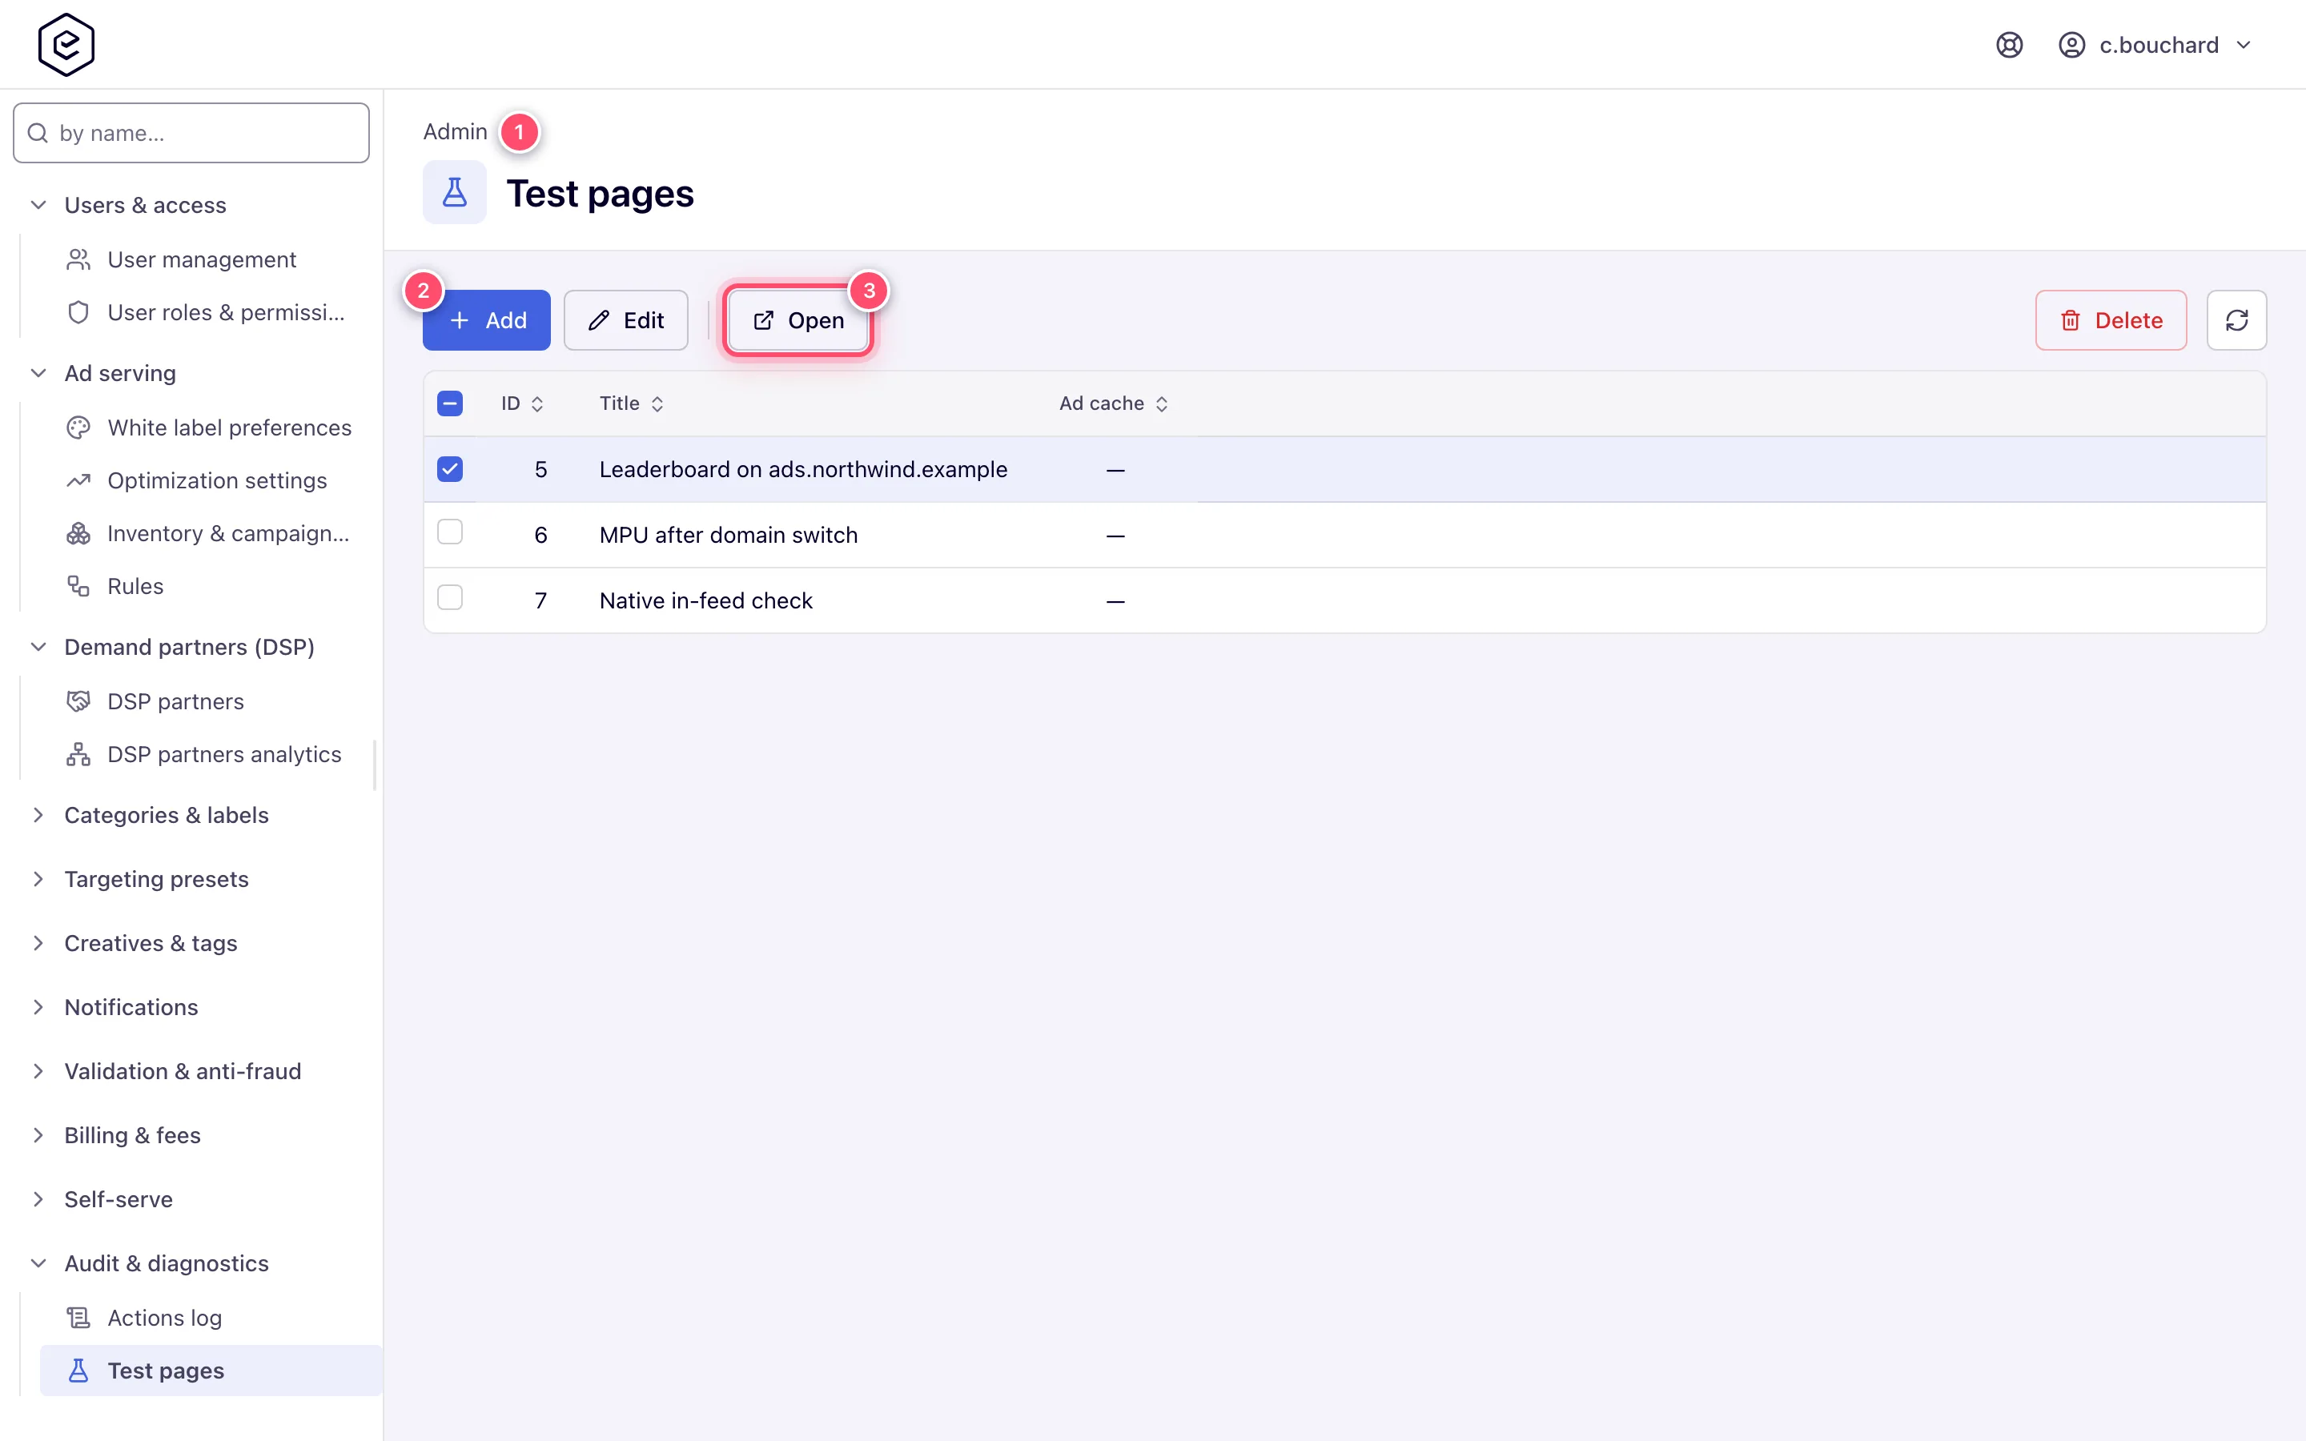This screenshot has height=1441, width=2306.
Task: Collapse the Ad serving section
Action: 38,372
